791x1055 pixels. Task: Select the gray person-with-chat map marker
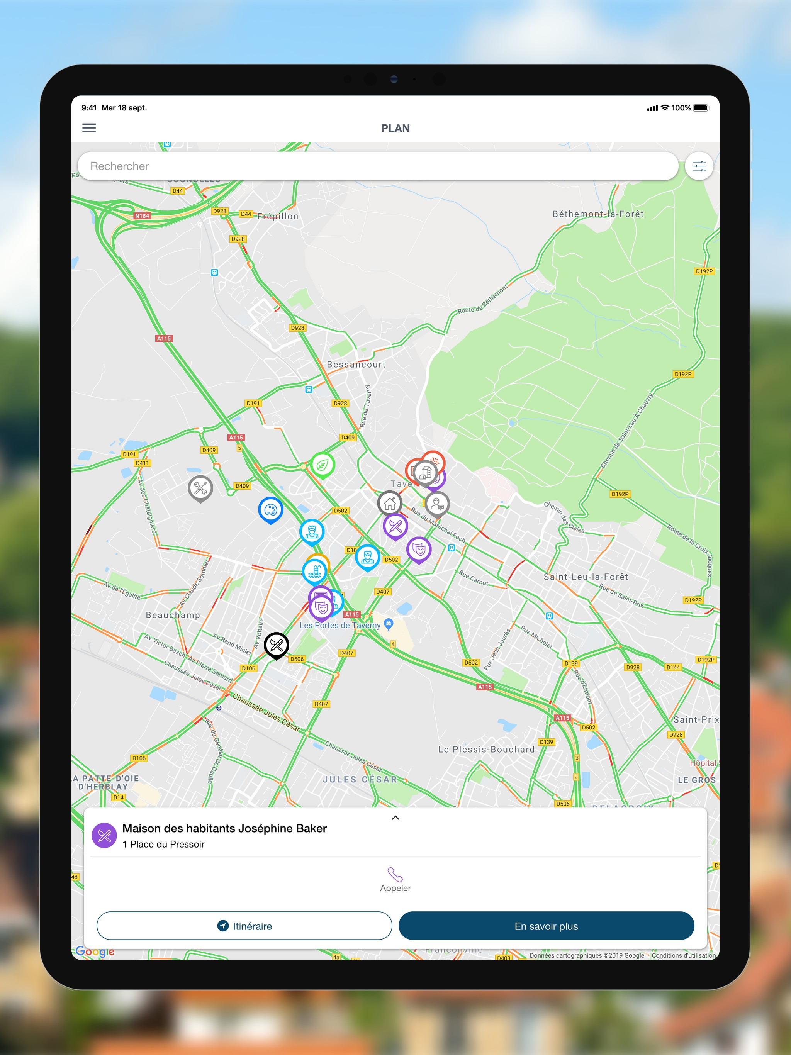pyautogui.click(x=437, y=504)
